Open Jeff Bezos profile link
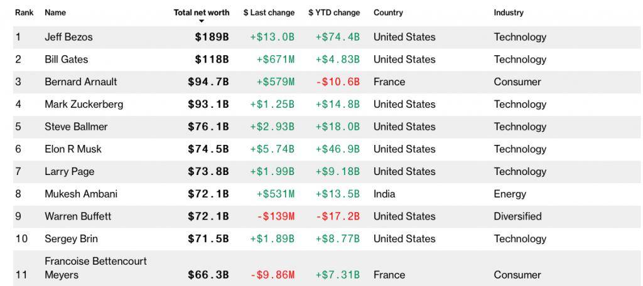Screen dimensions: 643x286 [x=68, y=37]
